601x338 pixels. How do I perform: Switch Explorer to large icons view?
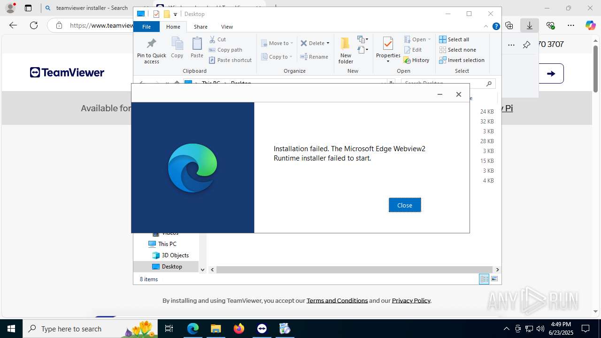tap(494, 279)
